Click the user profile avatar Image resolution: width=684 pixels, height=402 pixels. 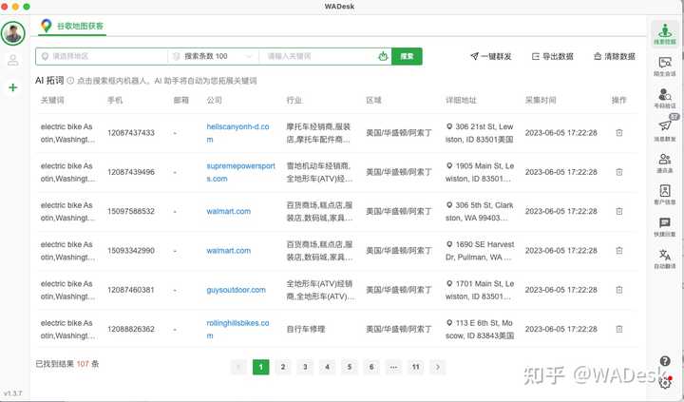tap(13, 33)
